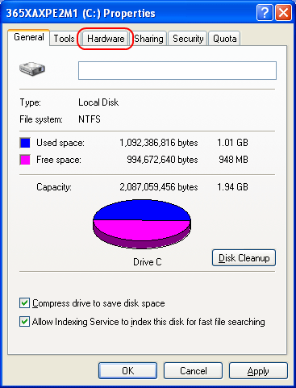Switch to the Quota tab
Viewport: 296px width, 388px height.
[224, 39]
